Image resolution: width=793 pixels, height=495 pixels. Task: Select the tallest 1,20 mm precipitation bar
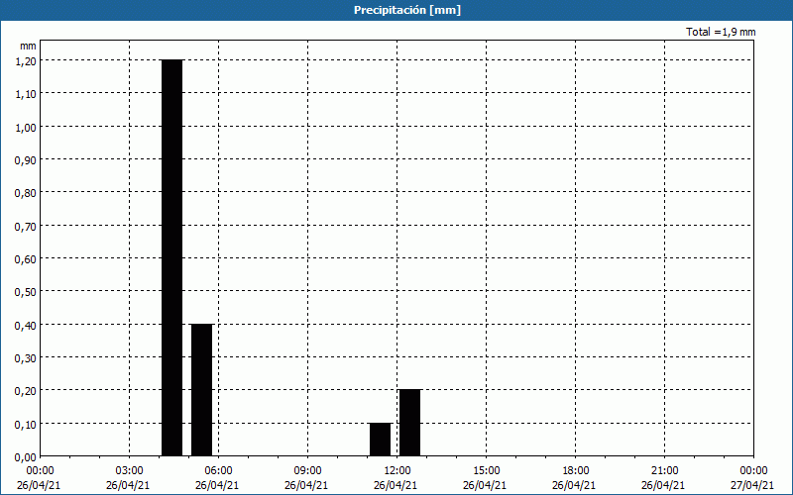click(x=171, y=257)
